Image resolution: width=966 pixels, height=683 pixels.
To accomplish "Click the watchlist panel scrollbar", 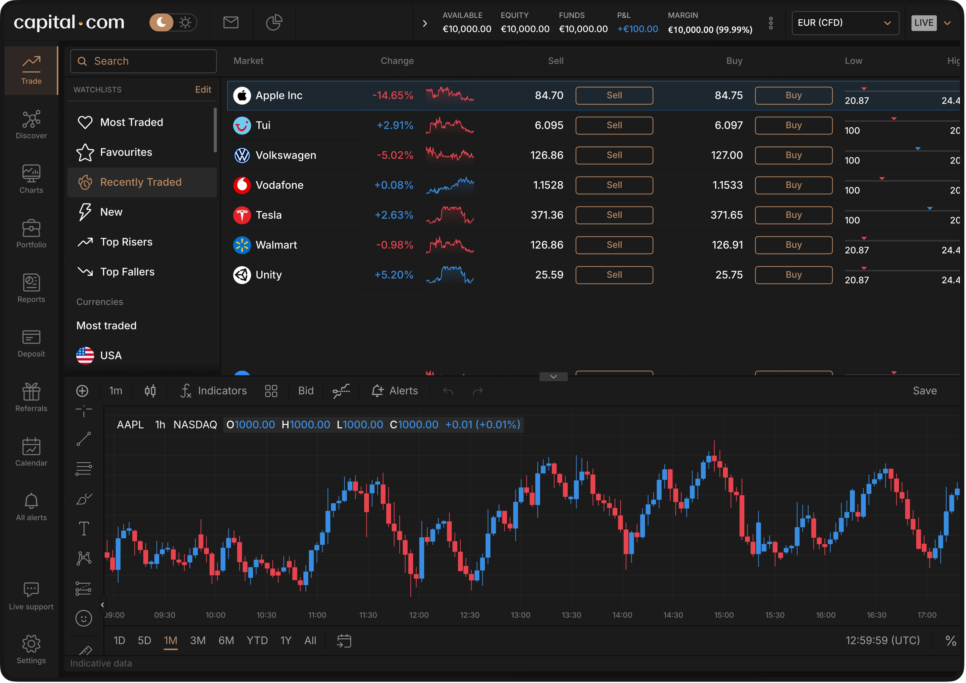I will click(215, 131).
